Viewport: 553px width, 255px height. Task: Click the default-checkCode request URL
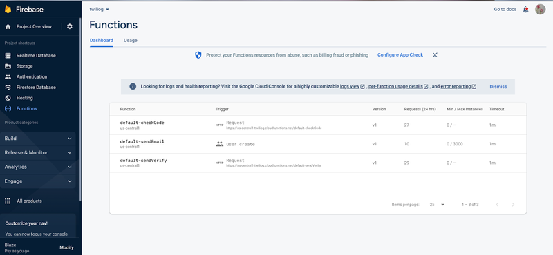[274, 128]
